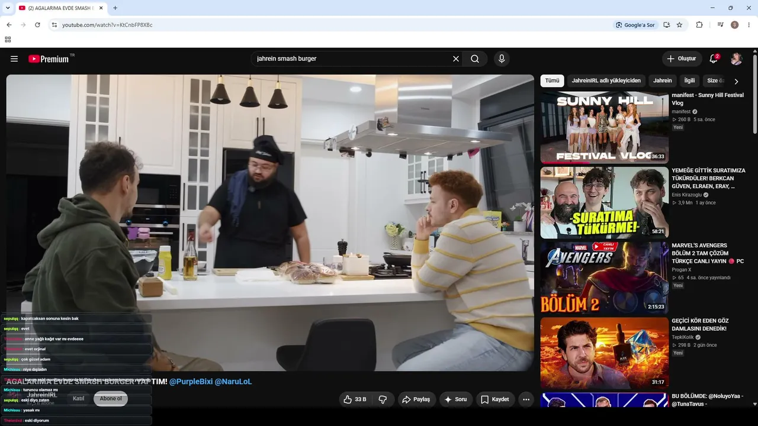The width and height of the screenshot is (758, 426).
Task: Open title 'MARVEL'S AVENGERS BÖLÜM 2 TAM ÇÖZÜM'
Action: pos(708,253)
